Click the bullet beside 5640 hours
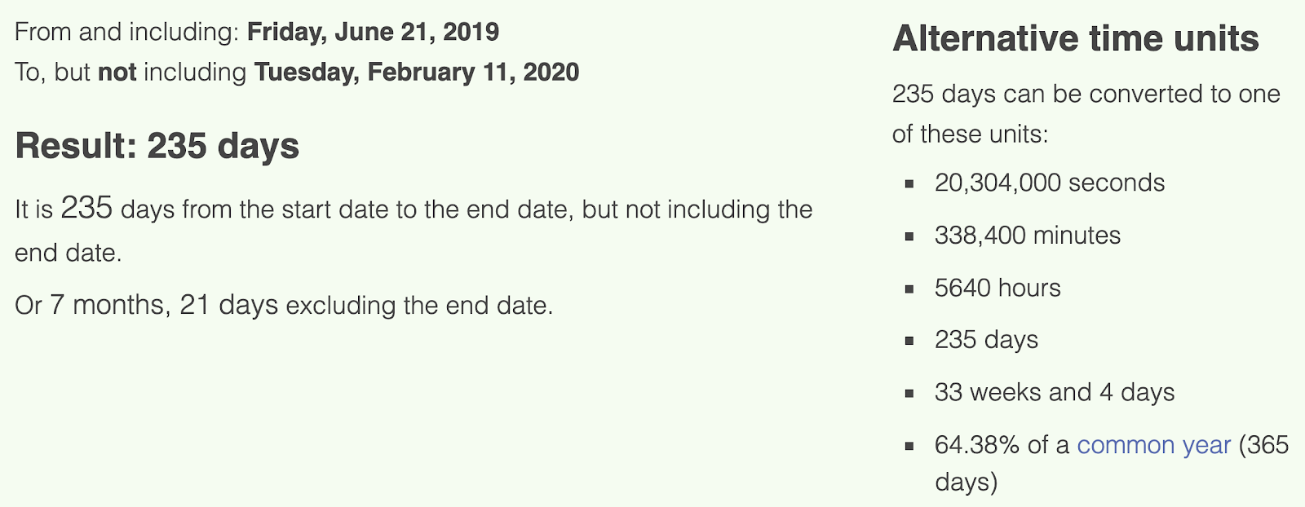Image resolution: width=1305 pixels, height=507 pixels. [x=909, y=289]
